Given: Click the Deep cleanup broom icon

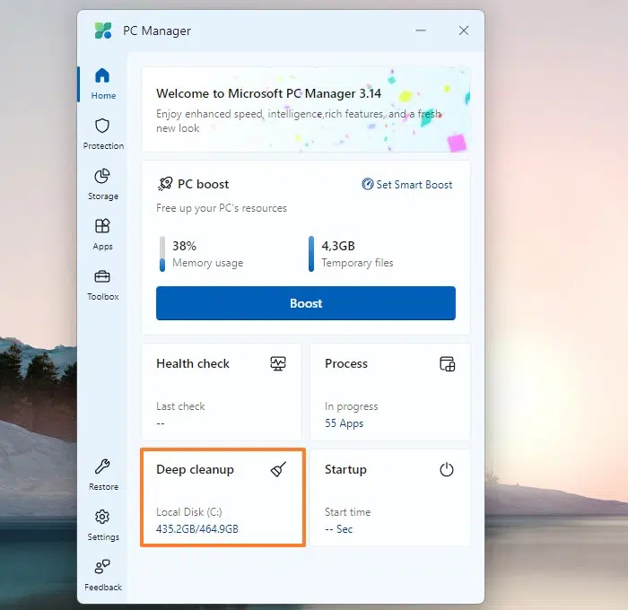Looking at the screenshot, I should [x=278, y=469].
